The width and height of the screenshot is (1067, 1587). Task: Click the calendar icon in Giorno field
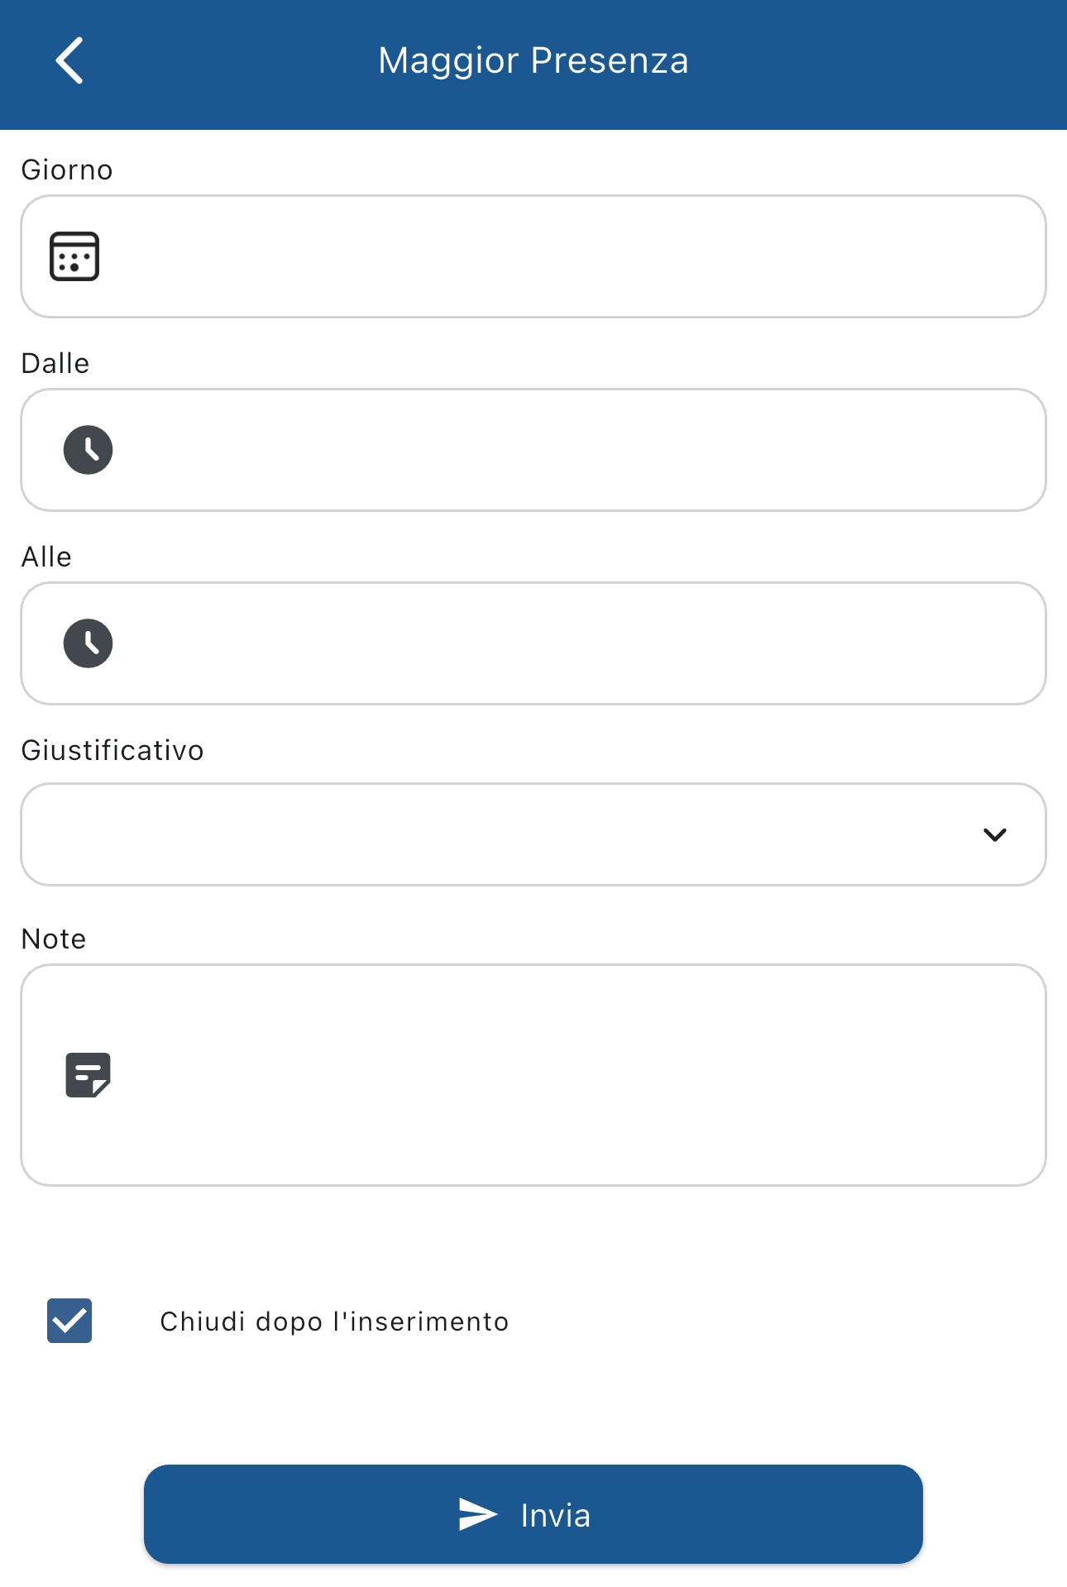(74, 256)
